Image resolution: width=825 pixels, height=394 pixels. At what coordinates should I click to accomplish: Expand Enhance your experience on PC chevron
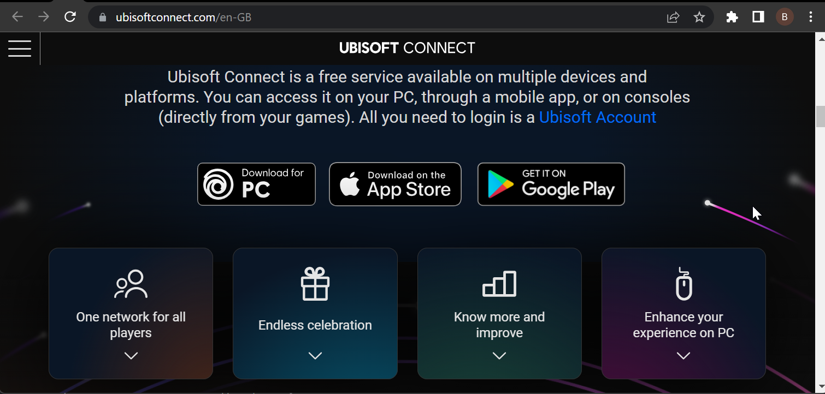pyautogui.click(x=683, y=356)
